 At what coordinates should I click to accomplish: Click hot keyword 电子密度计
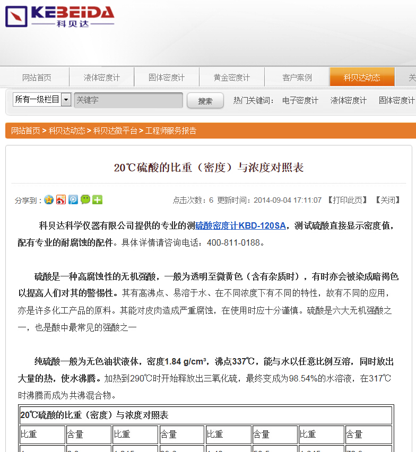point(300,100)
